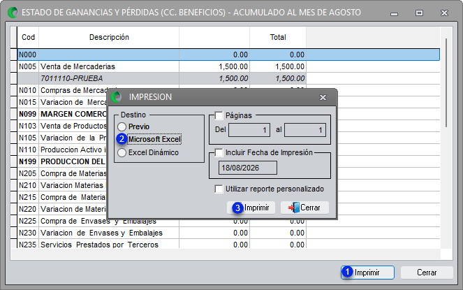Choose the Excel Dinámico radio option
This screenshot has height=290, width=463.
(122, 152)
